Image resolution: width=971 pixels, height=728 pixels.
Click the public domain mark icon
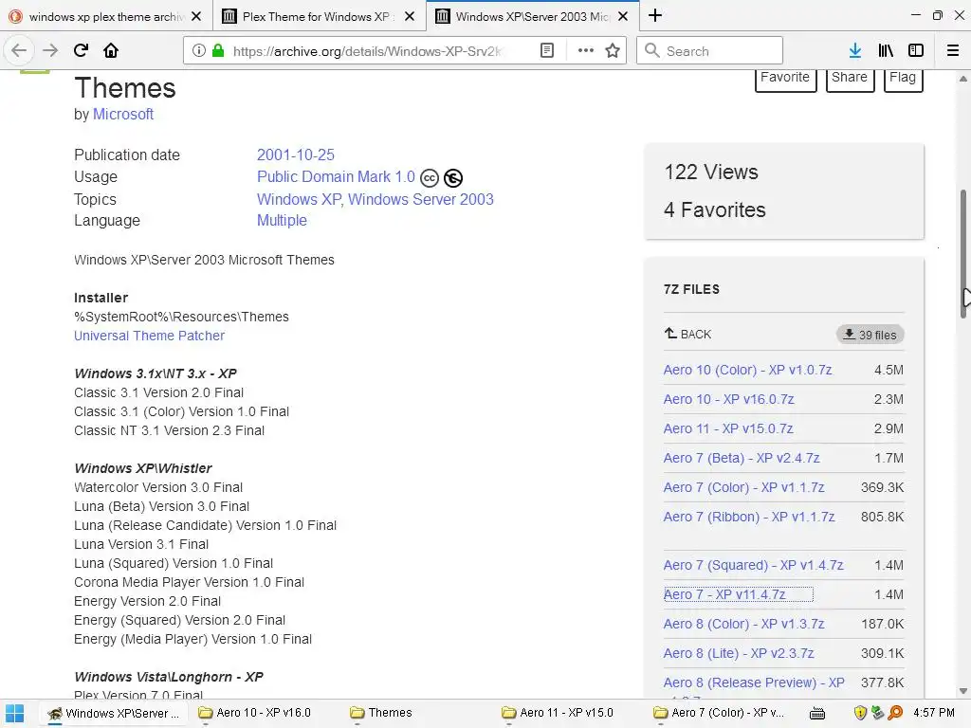pos(453,178)
